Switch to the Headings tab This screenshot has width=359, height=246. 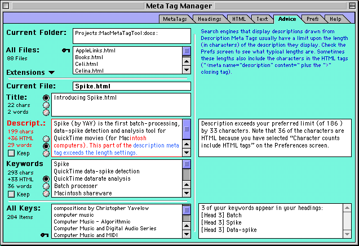(x=210, y=19)
